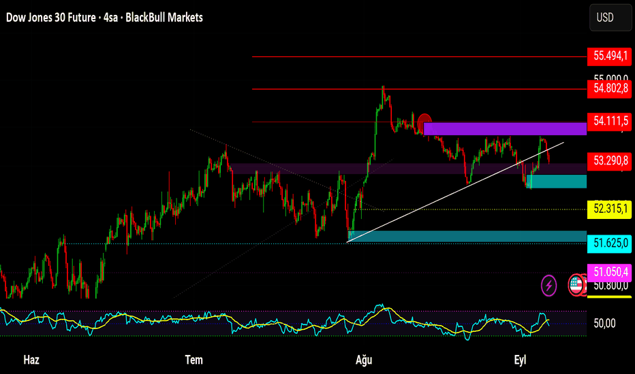Click the small teal box near Eyl

click(557, 182)
